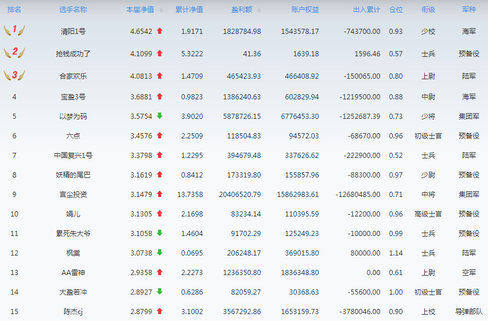Click green down arrow for 累死朱大爷

pos(160,233)
